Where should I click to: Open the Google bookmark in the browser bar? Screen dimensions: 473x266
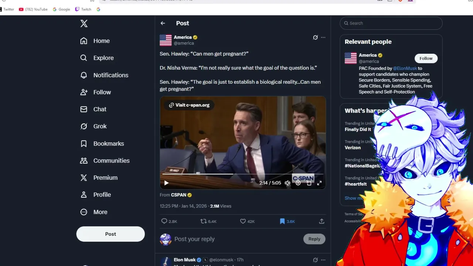[61, 9]
